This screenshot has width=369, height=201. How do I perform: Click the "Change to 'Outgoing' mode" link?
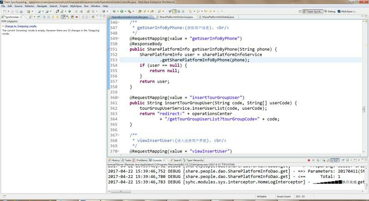(x=20, y=26)
